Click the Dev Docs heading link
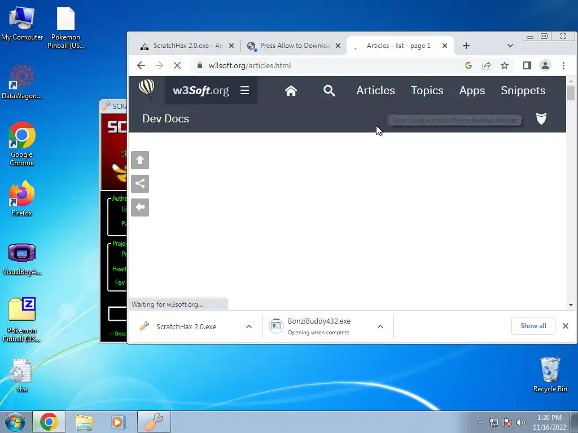578x433 pixels. (x=165, y=119)
